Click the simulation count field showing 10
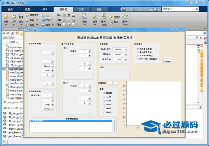This screenshot has width=209, height=146. click(113, 83)
